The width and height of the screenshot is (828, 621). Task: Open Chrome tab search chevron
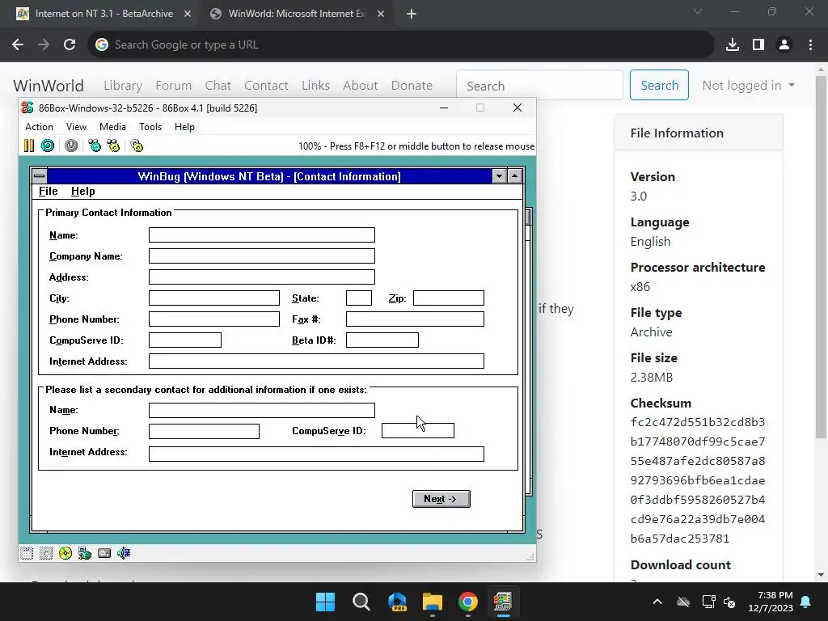click(x=698, y=11)
